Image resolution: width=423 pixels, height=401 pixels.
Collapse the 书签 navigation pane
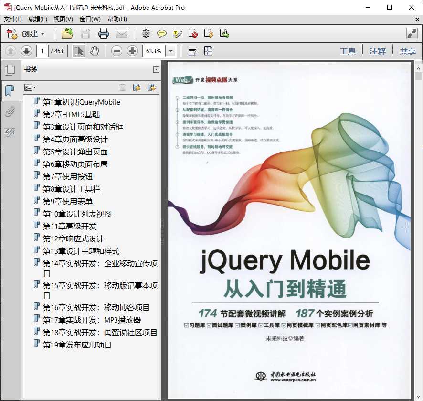point(156,69)
